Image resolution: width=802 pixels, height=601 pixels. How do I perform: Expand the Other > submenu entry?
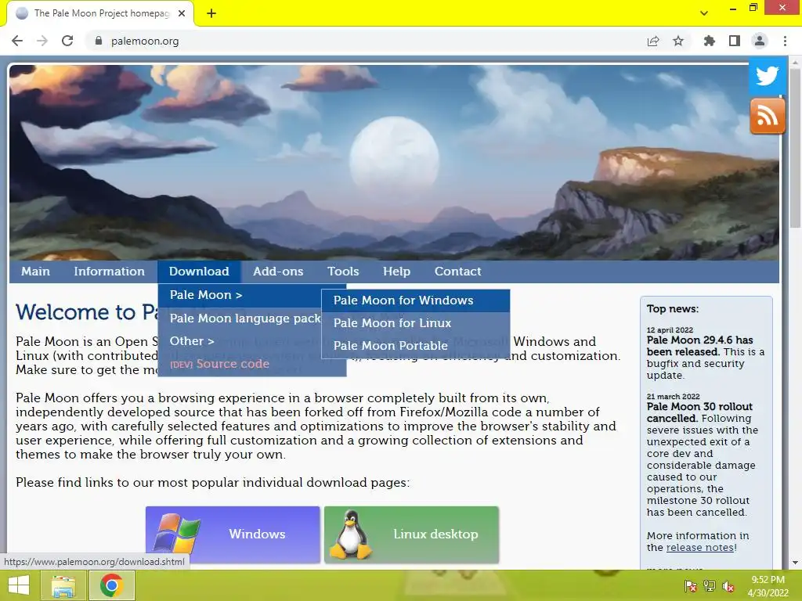point(240,341)
